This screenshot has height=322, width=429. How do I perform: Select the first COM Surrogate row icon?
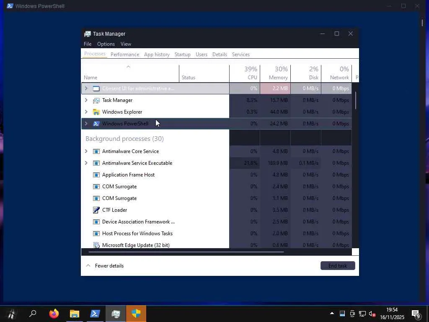pyautogui.click(x=96, y=187)
